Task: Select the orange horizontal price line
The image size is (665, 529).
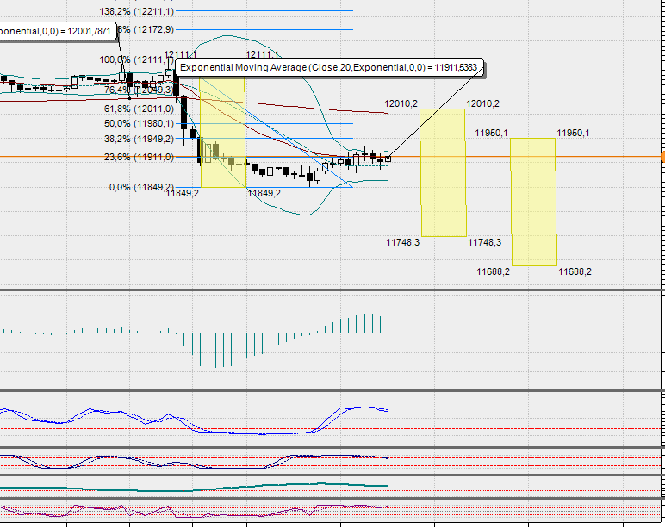Action: tap(331, 157)
